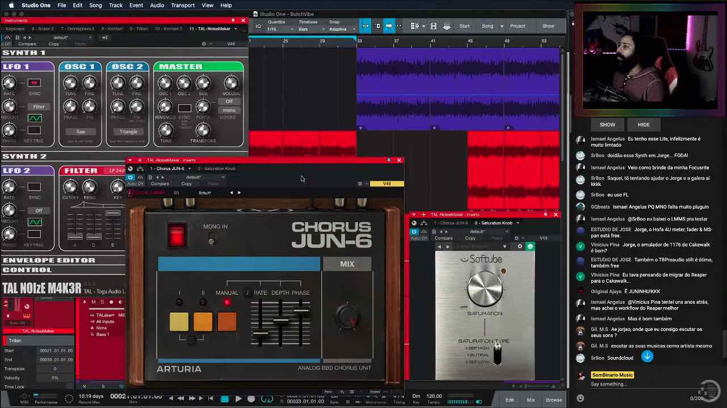Click Compare in Chorus JUN-6 window

point(159,184)
